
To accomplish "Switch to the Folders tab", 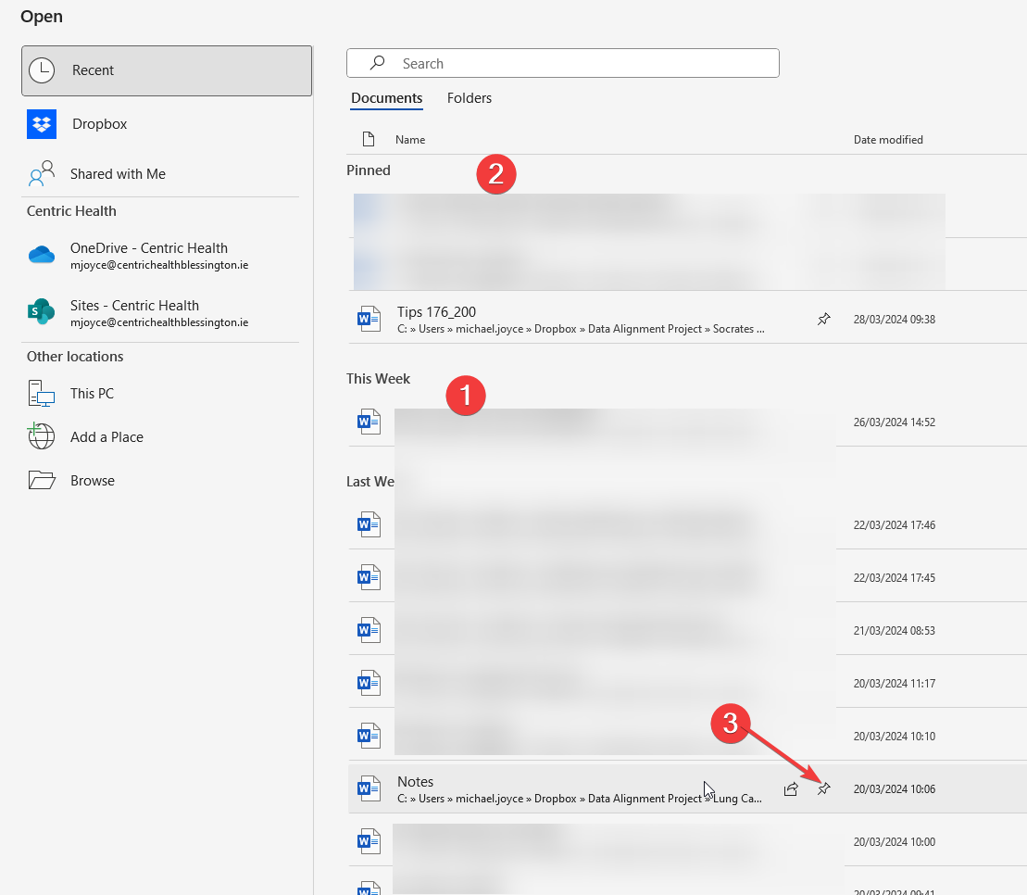I will coord(469,98).
